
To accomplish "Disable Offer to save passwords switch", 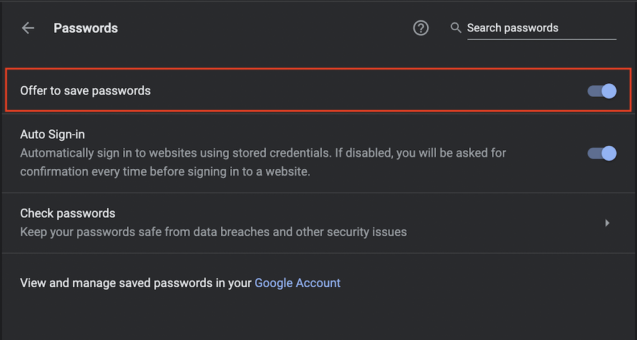I will tap(602, 91).
